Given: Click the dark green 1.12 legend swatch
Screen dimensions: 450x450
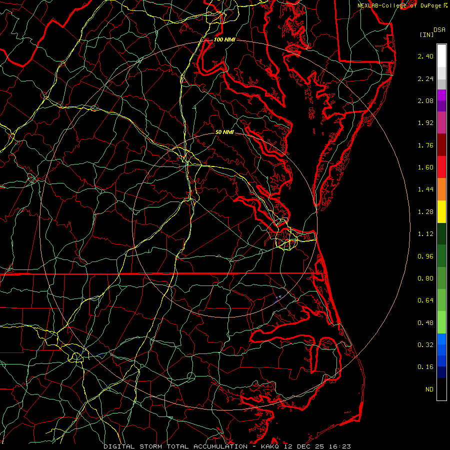Looking at the screenshot, I should (x=441, y=233).
